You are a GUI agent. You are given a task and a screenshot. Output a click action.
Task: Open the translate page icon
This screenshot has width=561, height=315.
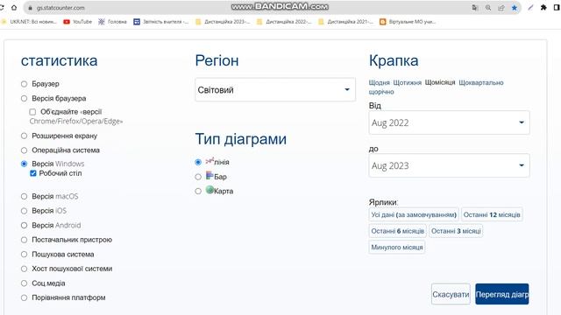click(x=475, y=8)
